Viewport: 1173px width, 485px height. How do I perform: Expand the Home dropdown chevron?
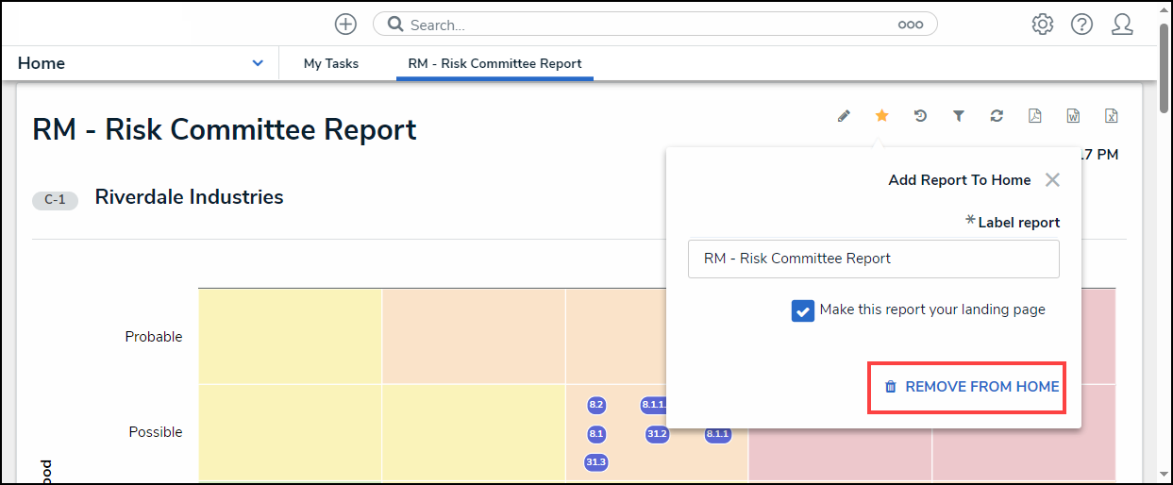point(258,63)
